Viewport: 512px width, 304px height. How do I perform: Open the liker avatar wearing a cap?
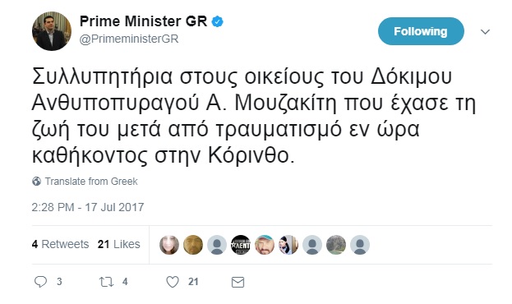[265, 245]
